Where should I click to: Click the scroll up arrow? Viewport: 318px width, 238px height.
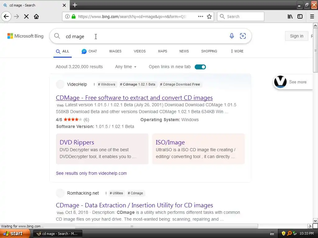tap(316, 25)
